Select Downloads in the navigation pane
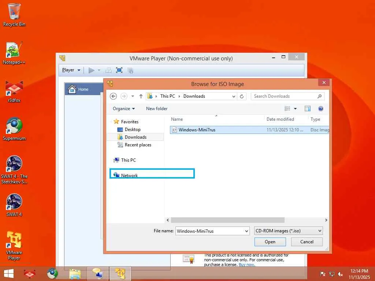Screen dimensions: 375x281 [135, 137]
